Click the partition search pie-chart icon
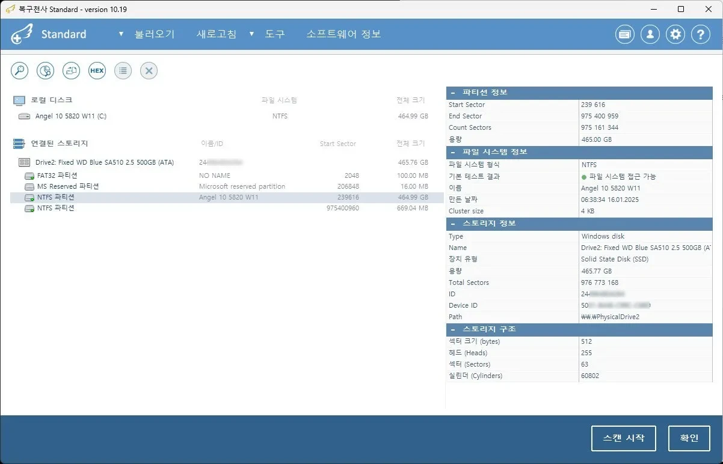This screenshot has width=723, height=464. click(46, 70)
